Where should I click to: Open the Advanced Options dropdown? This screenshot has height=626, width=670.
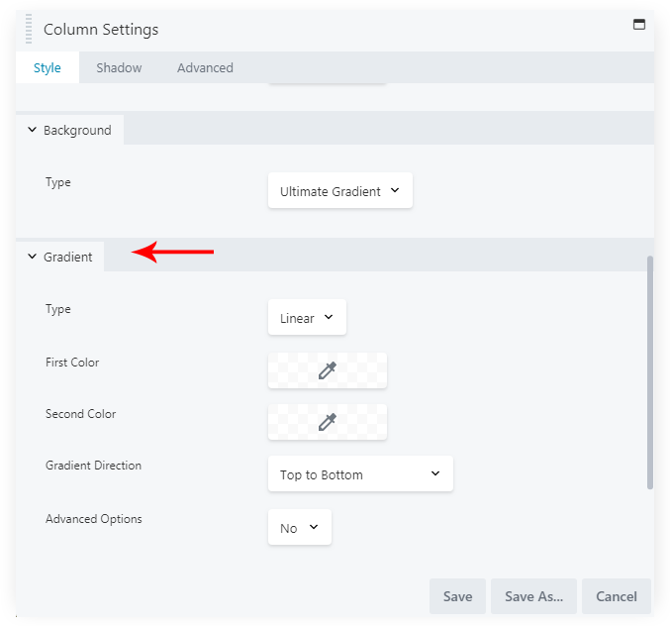(x=299, y=528)
